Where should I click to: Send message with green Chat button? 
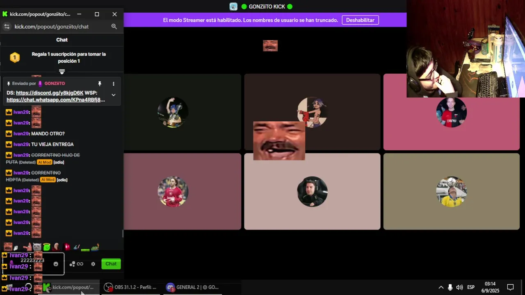pyautogui.click(x=111, y=264)
